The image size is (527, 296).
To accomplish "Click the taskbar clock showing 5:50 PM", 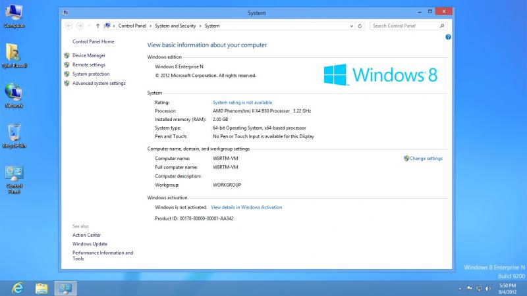I will click(x=507, y=289).
